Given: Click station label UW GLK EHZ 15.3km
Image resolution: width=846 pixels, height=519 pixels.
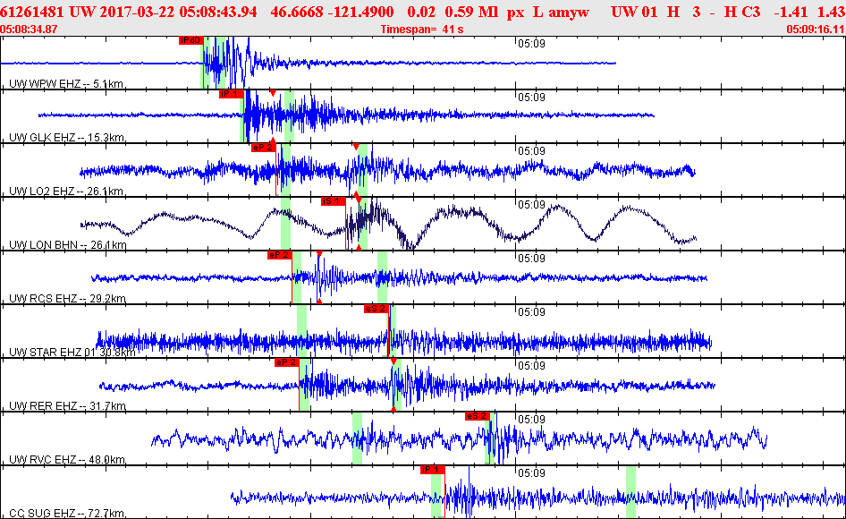Looking at the screenshot, I should tap(66, 138).
